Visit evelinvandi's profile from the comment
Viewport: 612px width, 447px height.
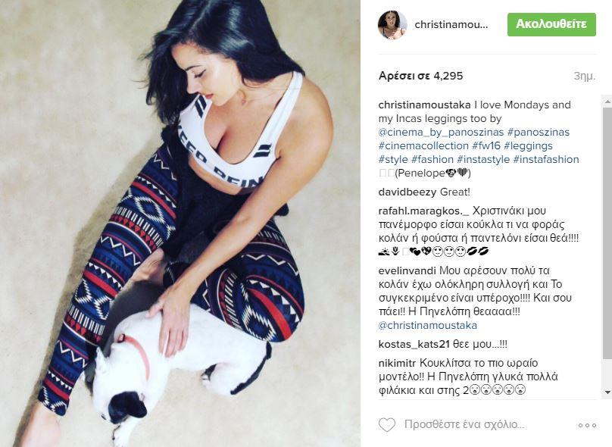[407, 270]
